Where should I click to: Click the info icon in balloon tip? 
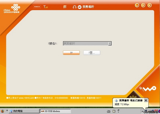pos(116,100)
